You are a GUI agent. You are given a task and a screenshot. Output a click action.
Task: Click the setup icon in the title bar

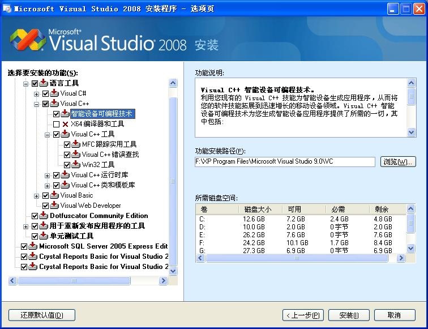(x=7, y=8)
